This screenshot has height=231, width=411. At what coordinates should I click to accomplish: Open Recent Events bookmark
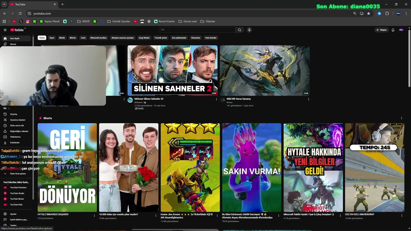164,21
